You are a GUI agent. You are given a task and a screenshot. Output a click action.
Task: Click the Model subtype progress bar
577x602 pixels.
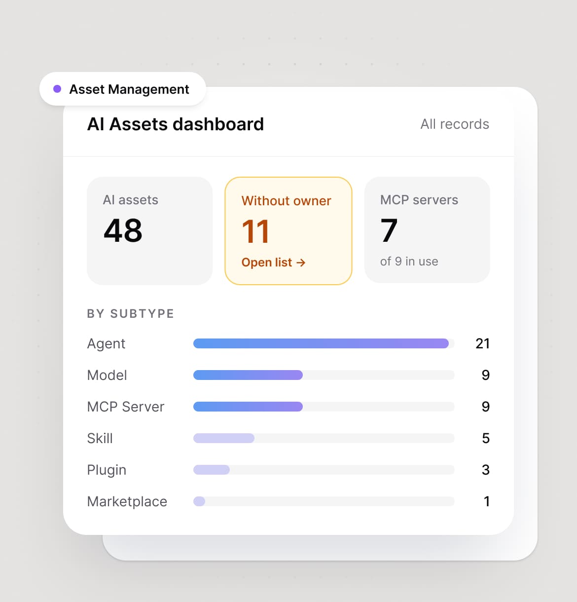tap(324, 375)
